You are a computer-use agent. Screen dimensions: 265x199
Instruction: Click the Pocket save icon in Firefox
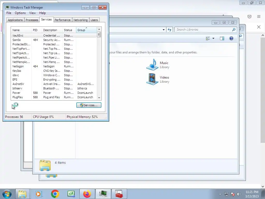point(249,16)
